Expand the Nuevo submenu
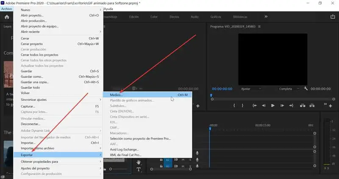339x179 pixels. pos(58,10)
